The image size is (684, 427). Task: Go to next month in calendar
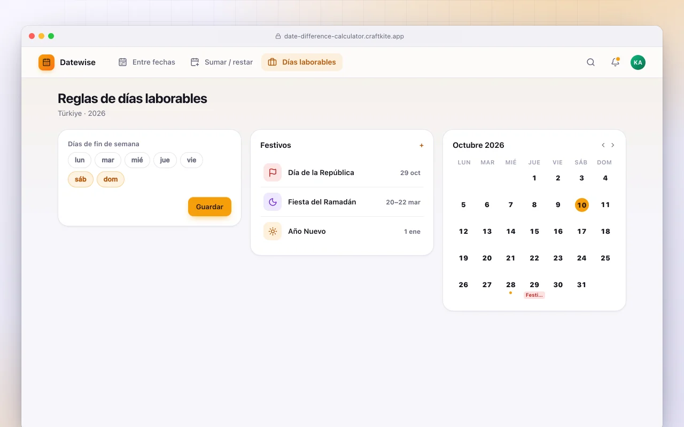(613, 145)
